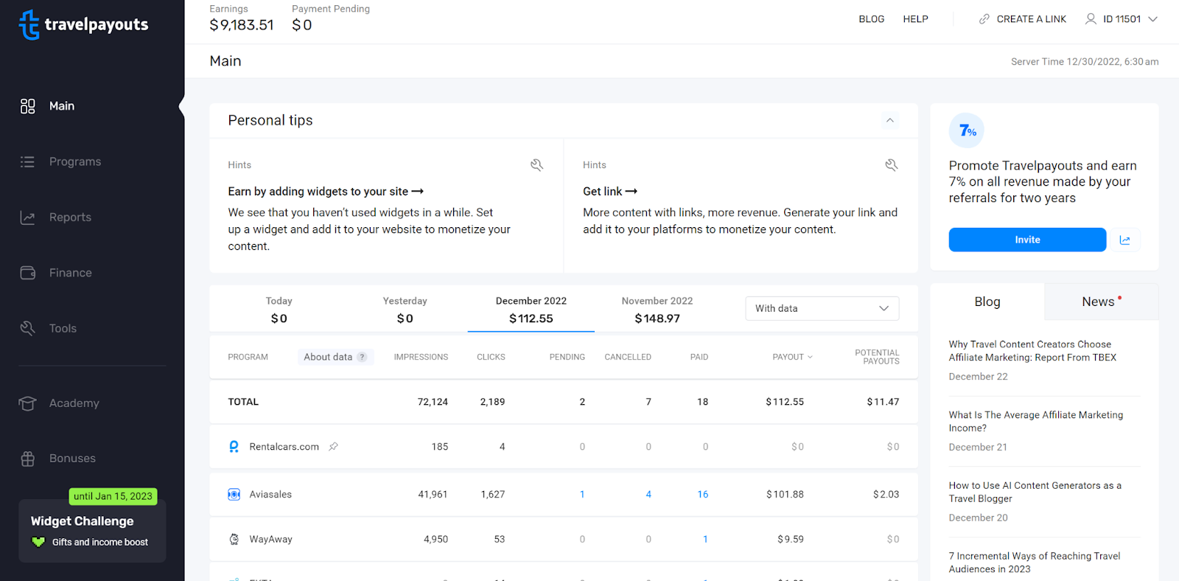
Task: Open referral statistics chart icon next to Invite
Action: (x=1125, y=240)
